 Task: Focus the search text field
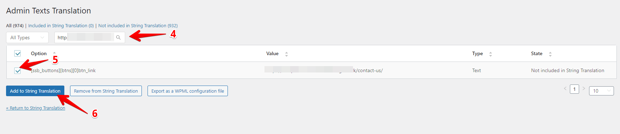(x=85, y=37)
